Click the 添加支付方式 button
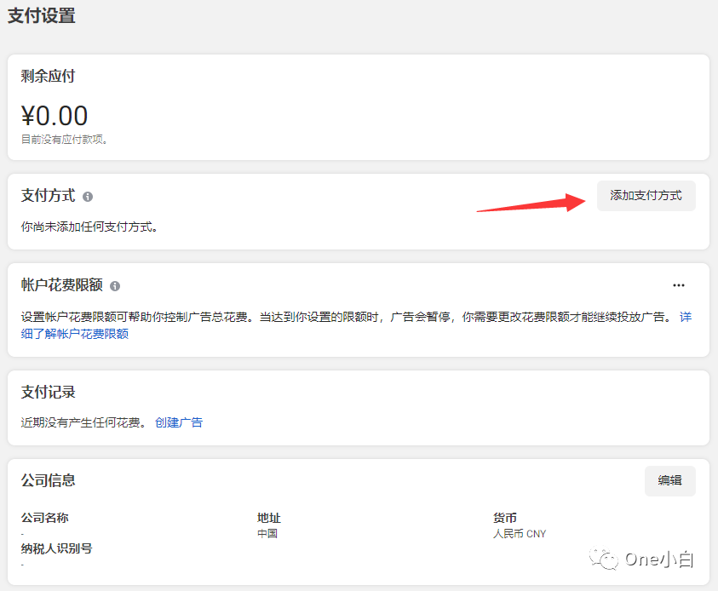This screenshot has height=591, width=718. [x=646, y=196]
